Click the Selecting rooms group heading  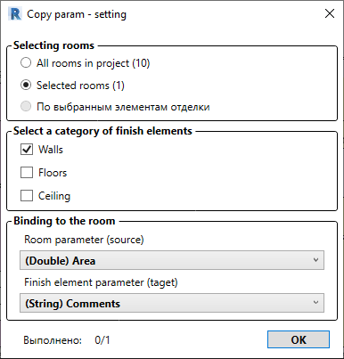[53, 45]
